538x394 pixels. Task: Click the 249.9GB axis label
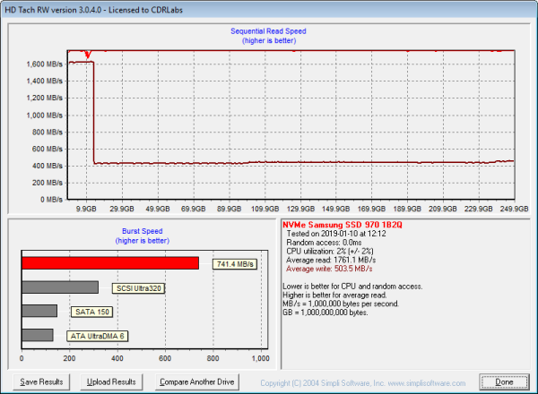tap(514, 209)
